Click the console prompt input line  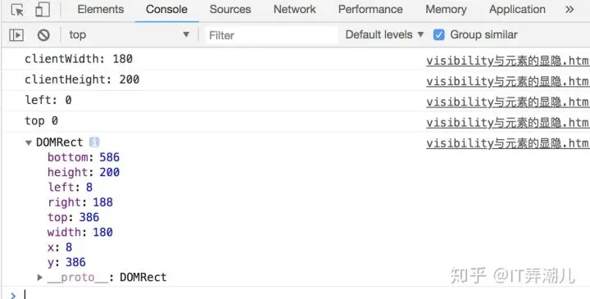[x=301, y=294]
